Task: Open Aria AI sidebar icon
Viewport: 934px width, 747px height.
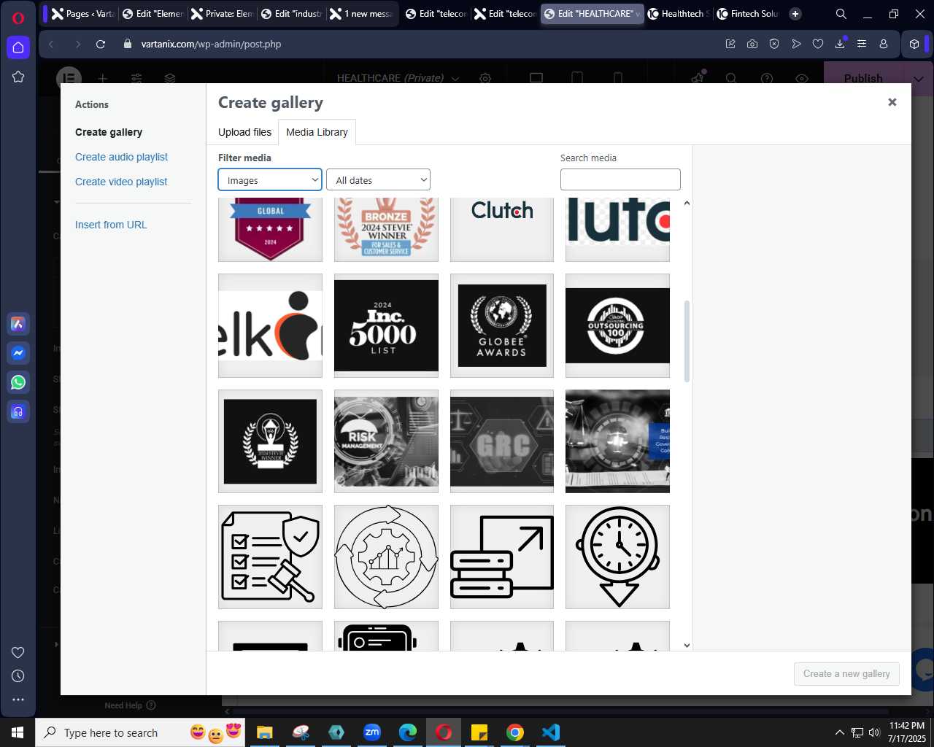Action: point(18,324)
